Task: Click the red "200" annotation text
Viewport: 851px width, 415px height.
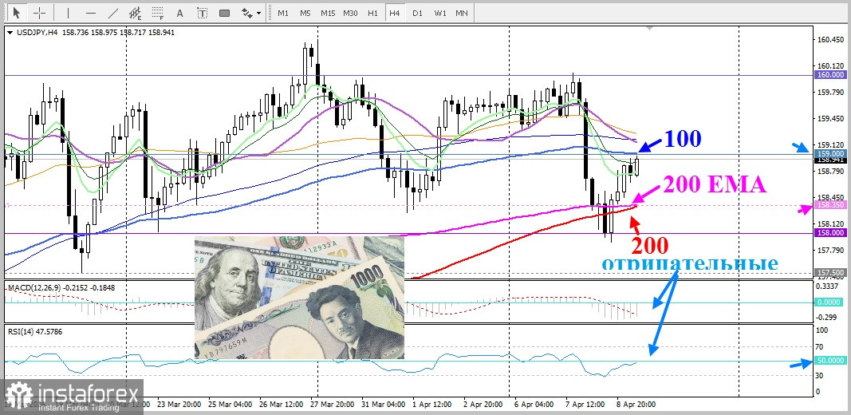Action: pyautogui.click(x=650, y=246)
